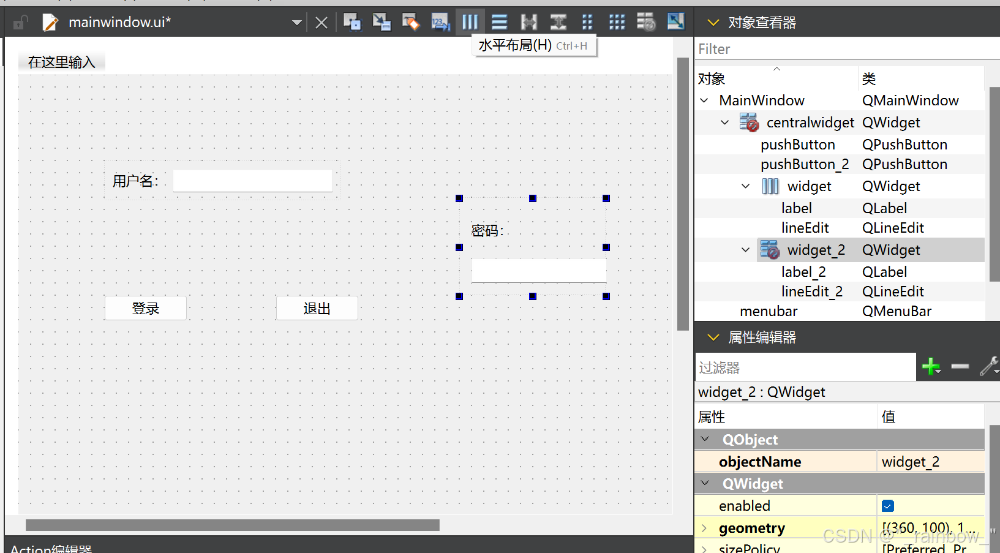Collapse the 属性编辑器 panel header
The image size is (1000, 553).
(x=713, y=337)
